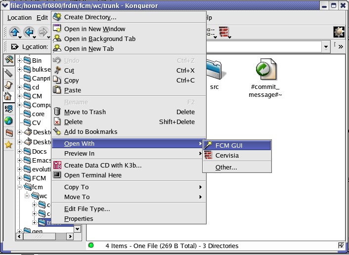The width and height of the screenshot is (349, 255).
Task: Open the network globe sidebar panel
Action: 8,121
